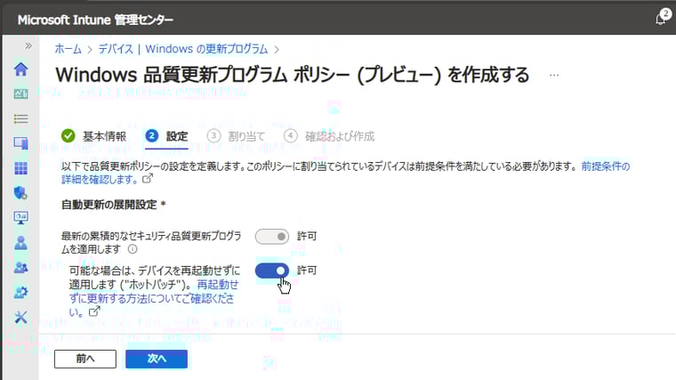Click the 前へ button
Screen dimensions: 676x380
(x=85, y=359)
